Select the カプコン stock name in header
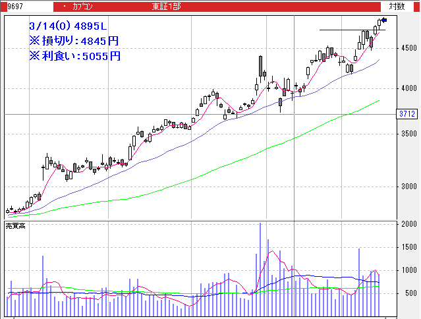Screen dimensions: 421x319 point(82,6)
